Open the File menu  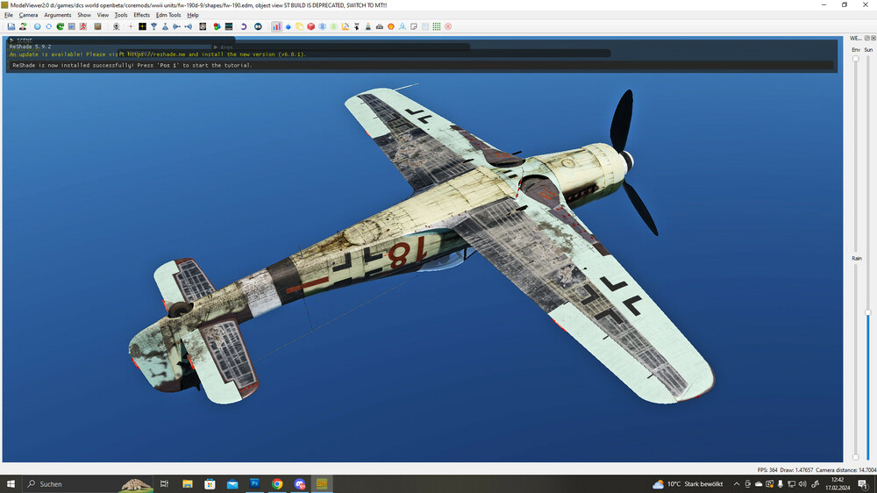click(9, 15)
